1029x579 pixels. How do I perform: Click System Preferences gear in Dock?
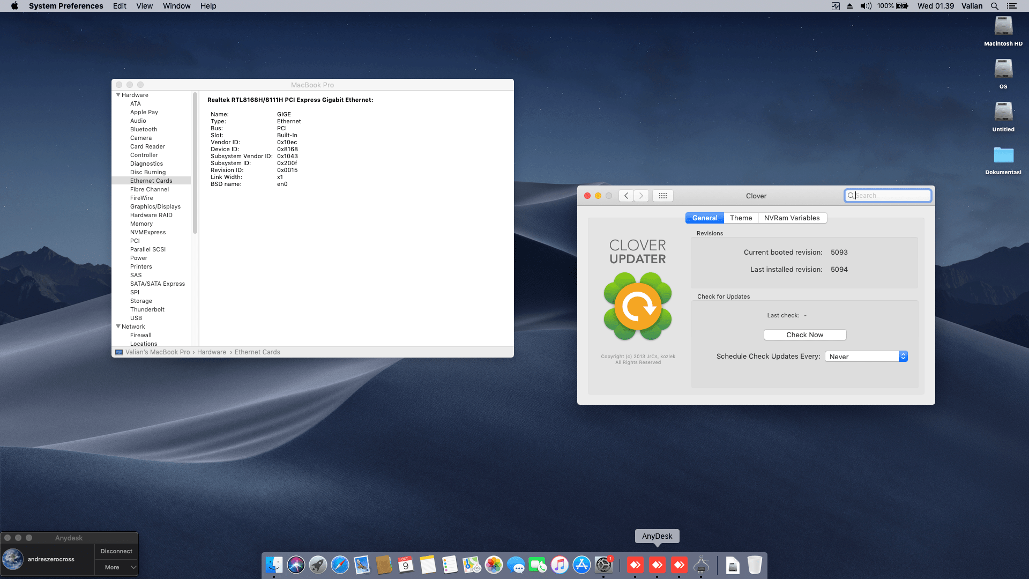click(603, 565)
